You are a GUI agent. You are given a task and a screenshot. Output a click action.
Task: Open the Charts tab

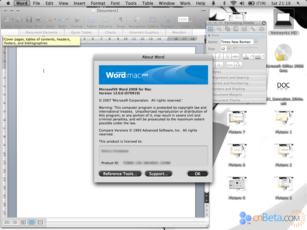(110, 32)
